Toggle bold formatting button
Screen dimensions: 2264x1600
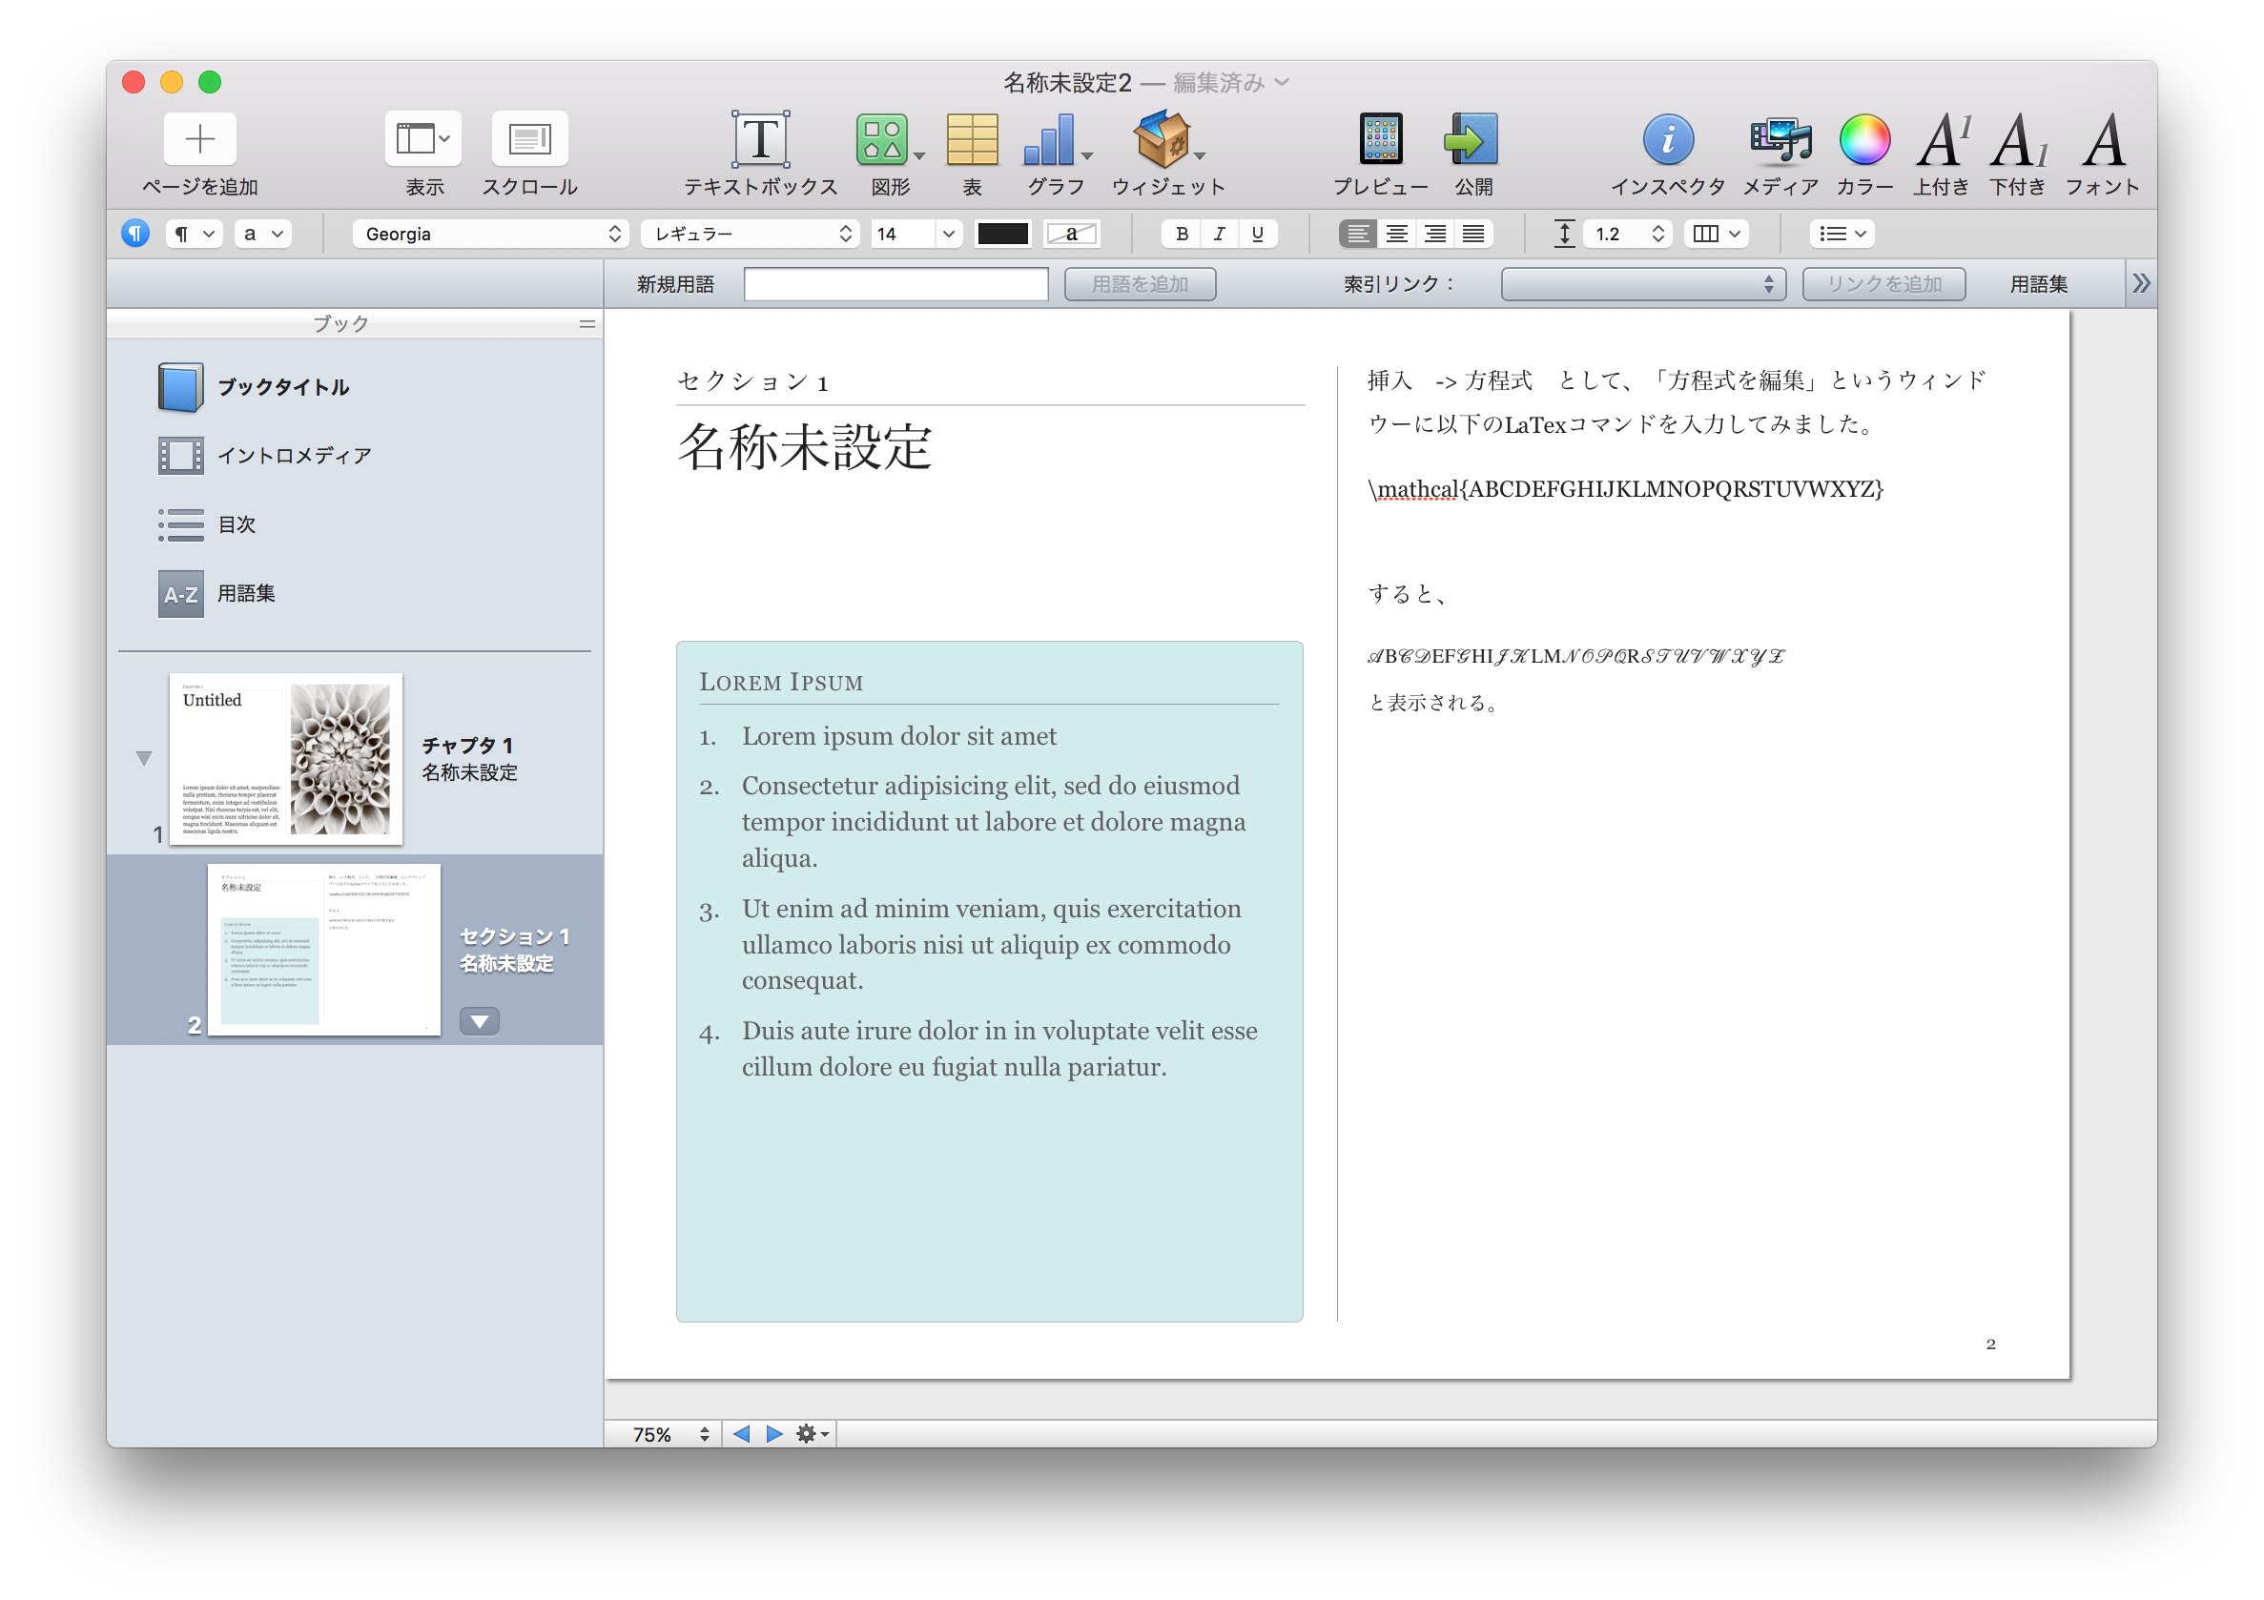[x=1182, y=234]
